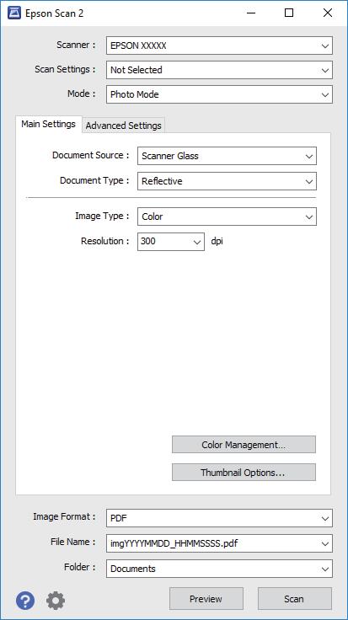The width and height of the screenshot is (348, 620).
Task: Expand the Scanner dropdown showing EPSON XXXXX
Action: point(219,45)
